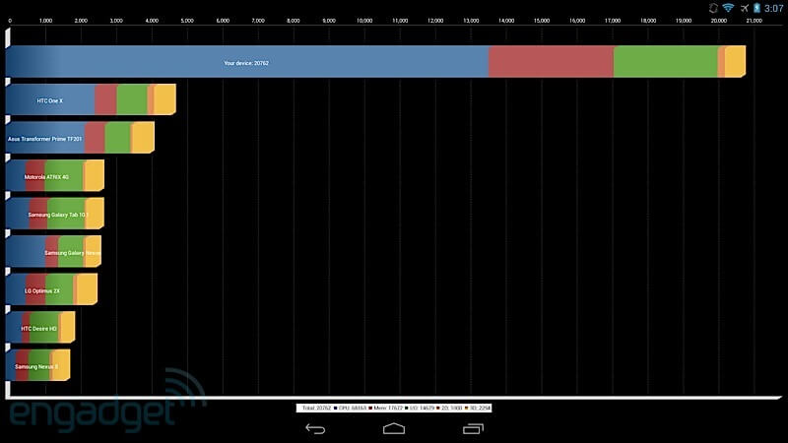The height and width of the screenshot is (443, 788).
Task: Click the 5,000 axis tick label
Action: click(187, 21)
